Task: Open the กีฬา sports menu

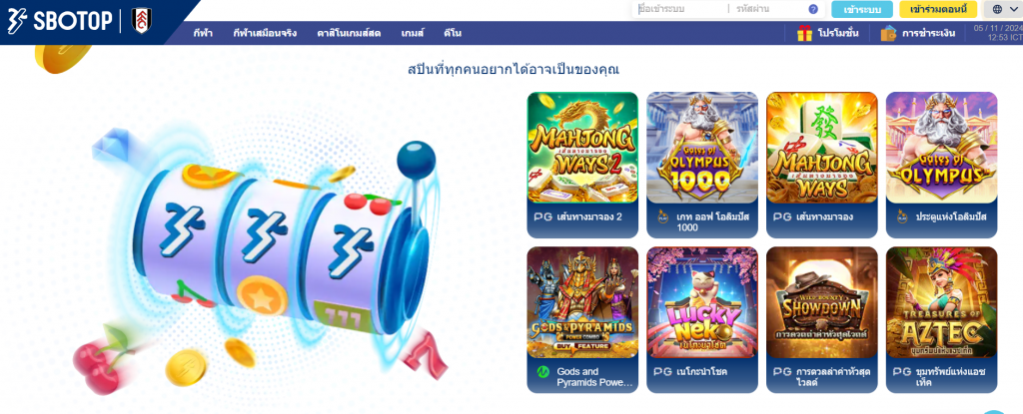Action: 203,33
